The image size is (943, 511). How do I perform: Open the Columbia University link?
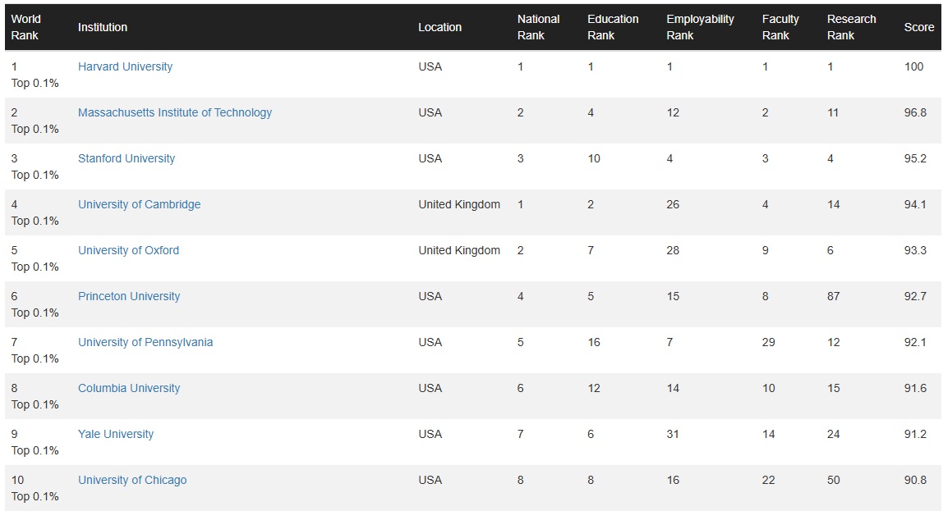(129, 388)
